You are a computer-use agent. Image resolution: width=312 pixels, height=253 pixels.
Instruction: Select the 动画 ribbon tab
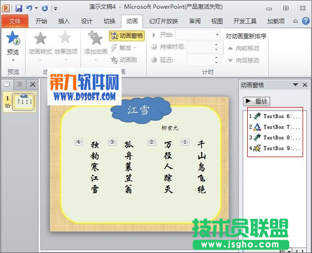pos(132,21)
